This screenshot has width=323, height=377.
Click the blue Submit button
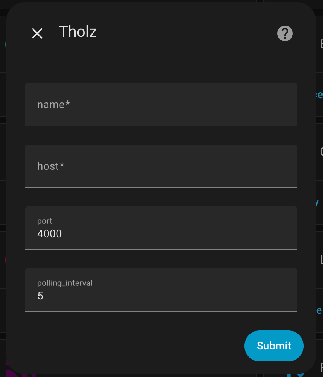274,346
